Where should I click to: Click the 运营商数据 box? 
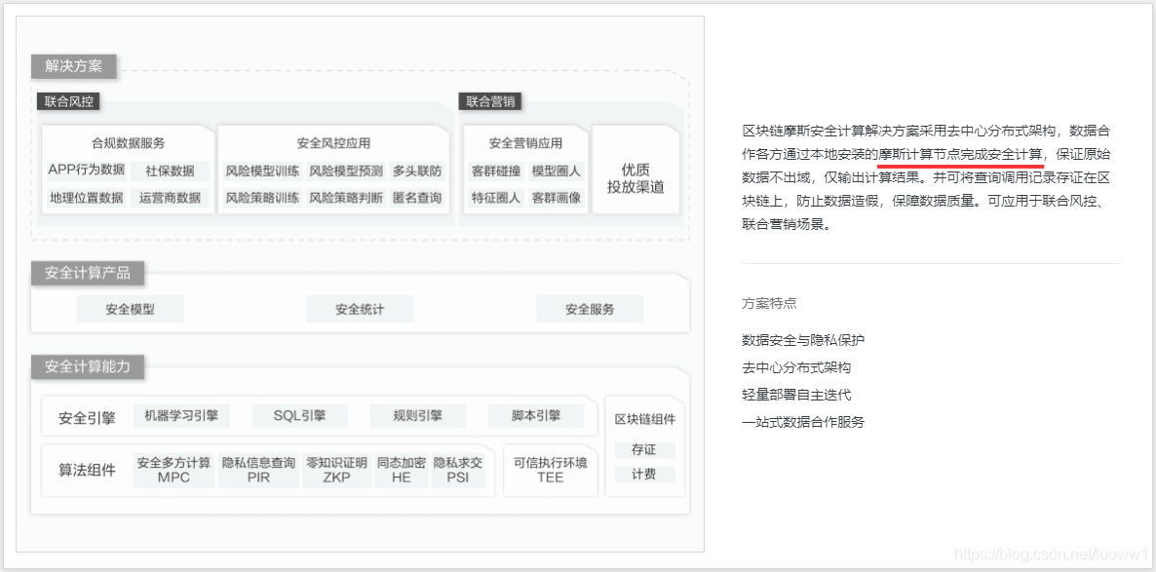point(171,198)
